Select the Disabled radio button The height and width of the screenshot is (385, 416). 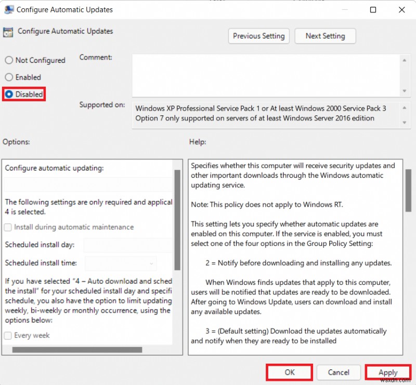9,94
